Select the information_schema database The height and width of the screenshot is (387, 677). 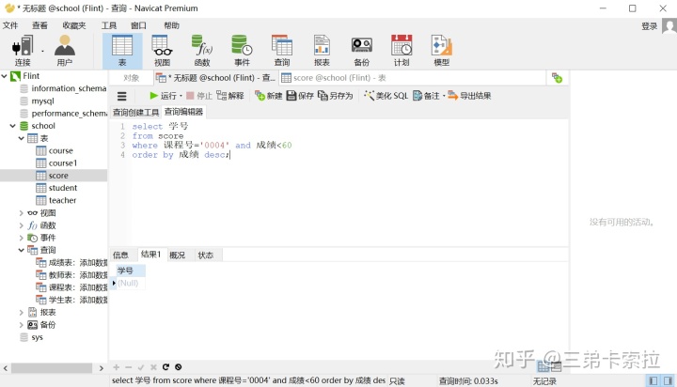69,88
